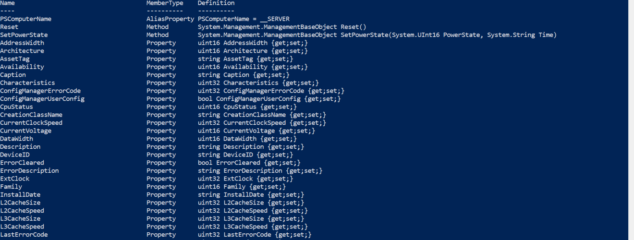Click the CurrentClockSpeed property name
The width and height of the screenshot is (634, 240).
31,123
